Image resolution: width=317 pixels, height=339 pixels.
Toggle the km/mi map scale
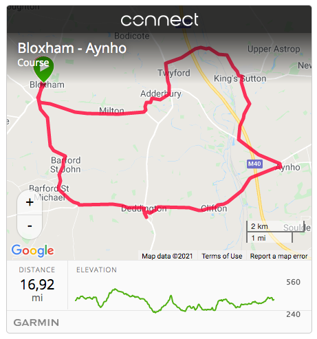tap(275, 232)
